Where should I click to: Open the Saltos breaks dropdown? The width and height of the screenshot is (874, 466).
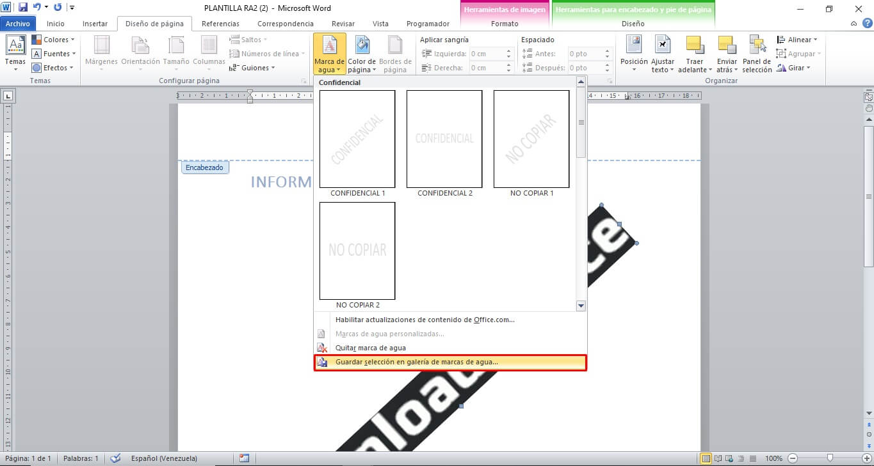(248, 40)
